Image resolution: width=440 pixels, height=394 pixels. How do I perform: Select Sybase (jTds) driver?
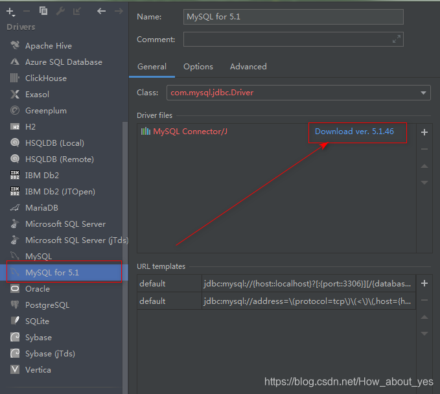point(64,354)
